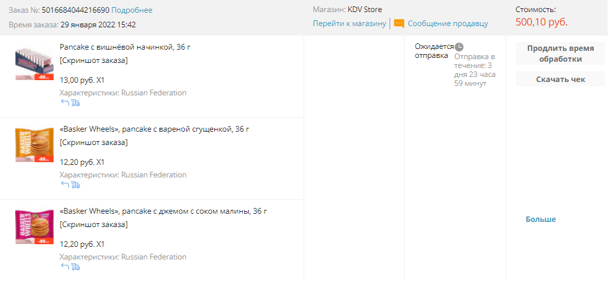Image resolution: width=614 pixels, height=283 pixels.
Task: Open Сообщение продавцу link
Action: [448, 24]
